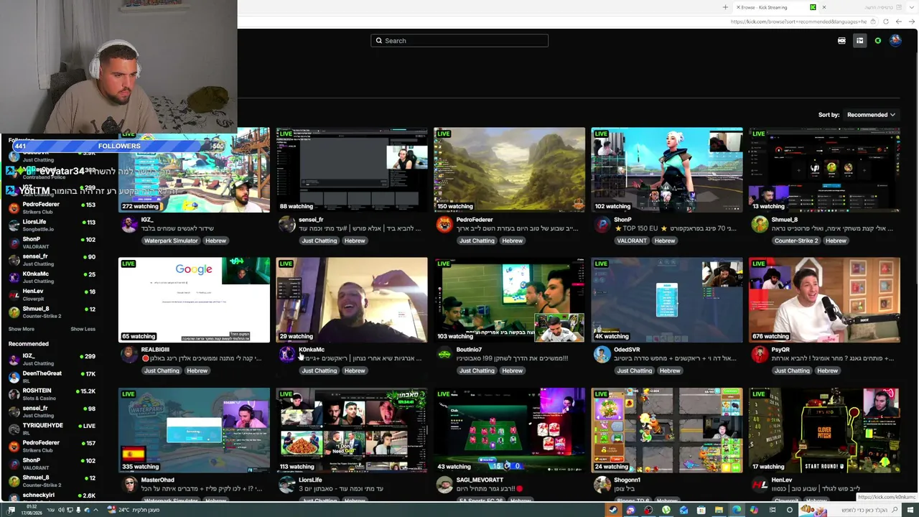The image size is (919, 517).
Task: Click K0nkaMc's avatar in the sidebar
Action: tap(14, 277)
